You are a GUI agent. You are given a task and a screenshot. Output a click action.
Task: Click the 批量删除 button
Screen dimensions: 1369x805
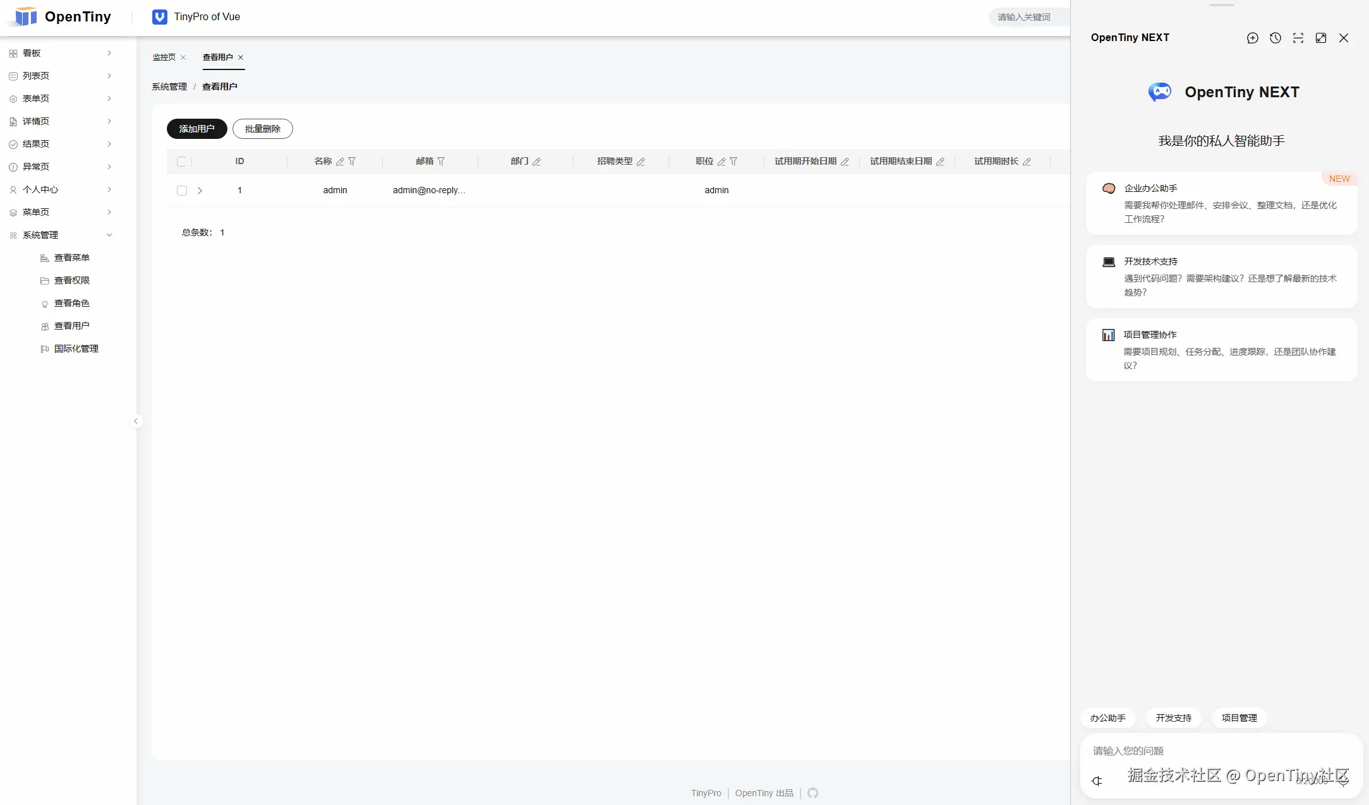pyautogui.click(x=262, y=129)
